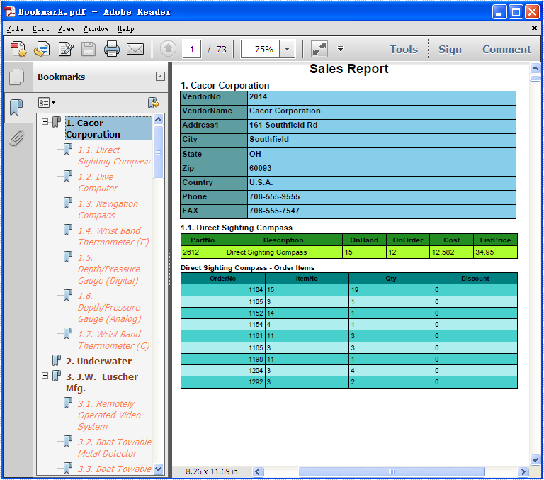Open the Comment pane
544x480 pixels.
pos(506,50)
